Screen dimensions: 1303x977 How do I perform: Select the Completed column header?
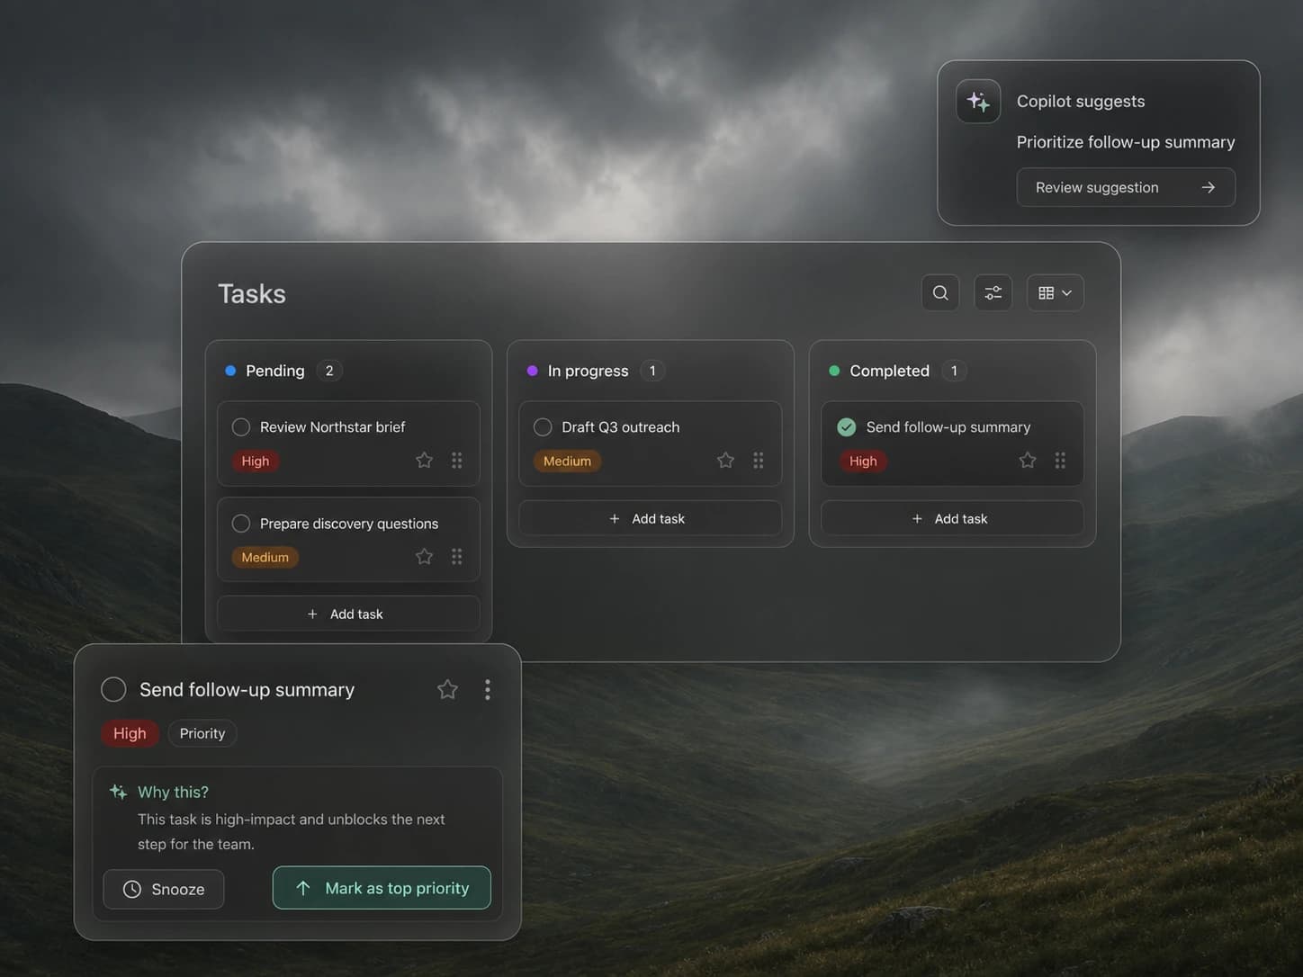coord(890,371)
